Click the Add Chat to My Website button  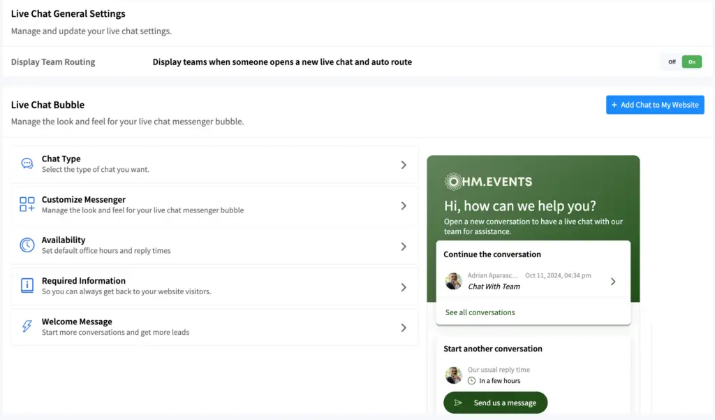(654, 104)
